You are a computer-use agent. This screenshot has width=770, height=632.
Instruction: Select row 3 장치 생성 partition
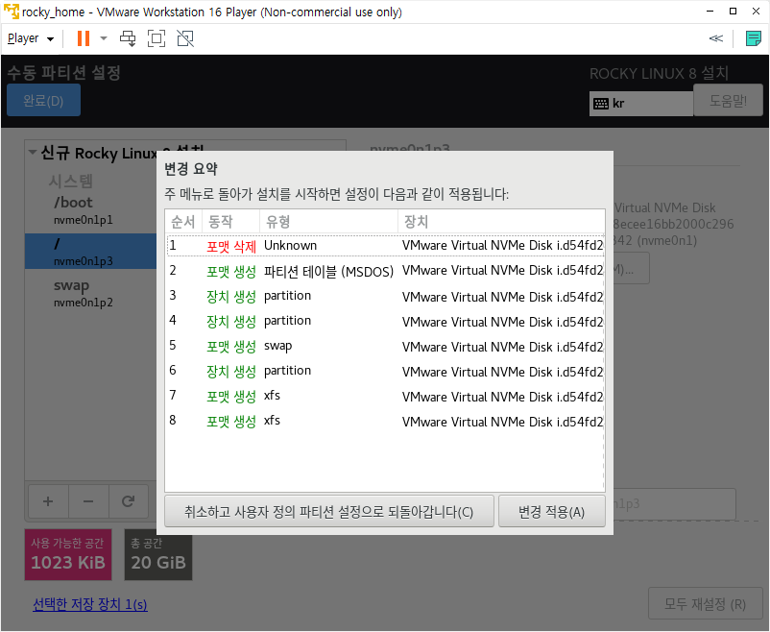click(385, 296)
